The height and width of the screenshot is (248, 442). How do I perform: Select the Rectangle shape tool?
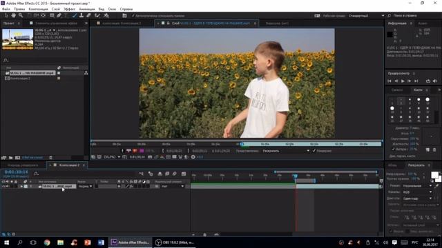coord(52,15)
